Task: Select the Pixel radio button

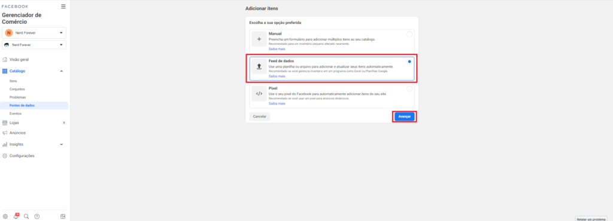Action: point(409,89)
